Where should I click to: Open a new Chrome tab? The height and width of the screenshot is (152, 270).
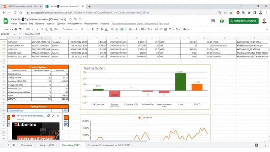click(x=89, y=6)
